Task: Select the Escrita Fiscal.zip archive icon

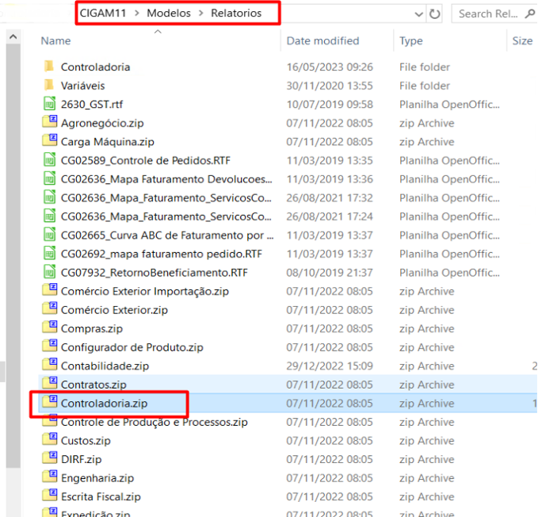Action: [x=50, y=496]
